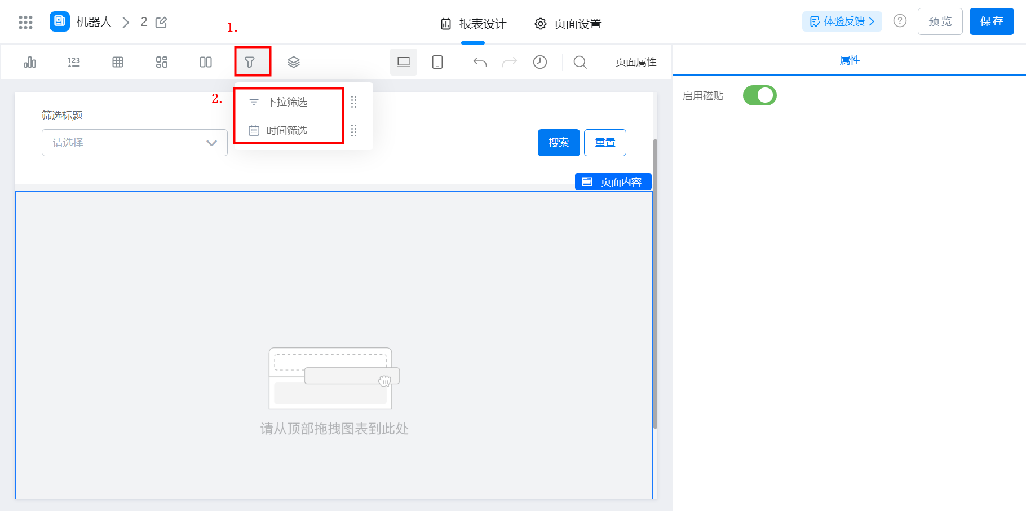Screen dimensions: 1026x511
Task: Select the 页面内容 container label
Action: tap(613, 182)
